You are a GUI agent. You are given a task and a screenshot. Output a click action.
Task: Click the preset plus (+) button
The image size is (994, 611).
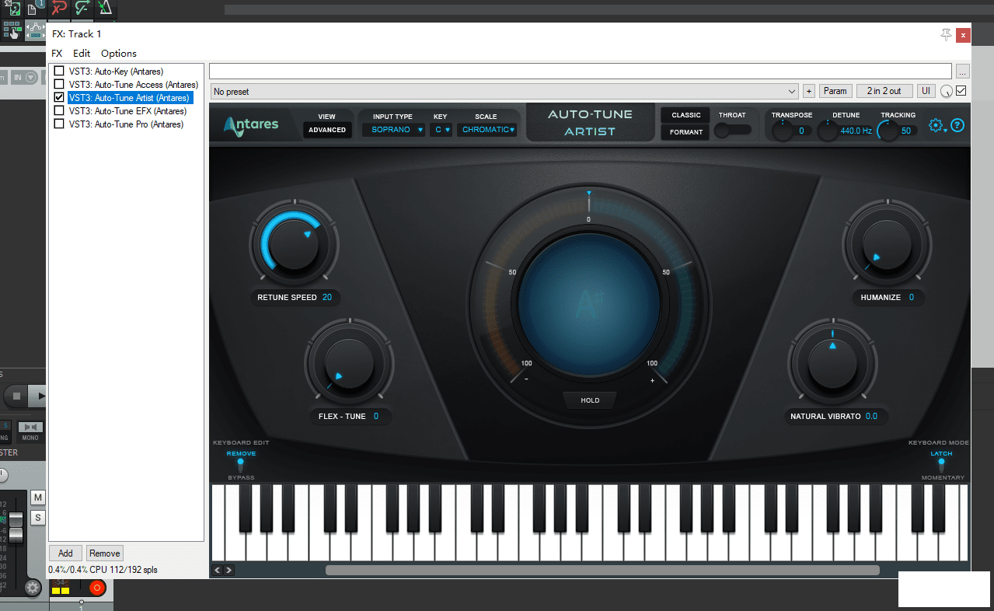[809, 91]
